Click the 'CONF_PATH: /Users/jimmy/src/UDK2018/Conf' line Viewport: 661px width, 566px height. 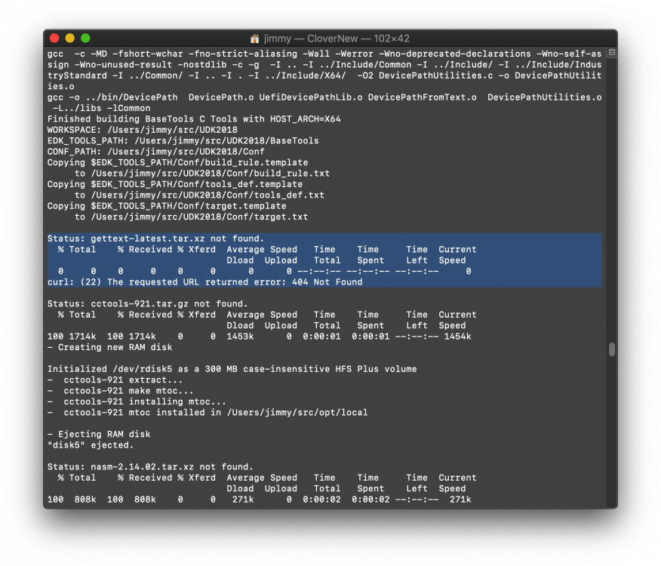point(156,152)
